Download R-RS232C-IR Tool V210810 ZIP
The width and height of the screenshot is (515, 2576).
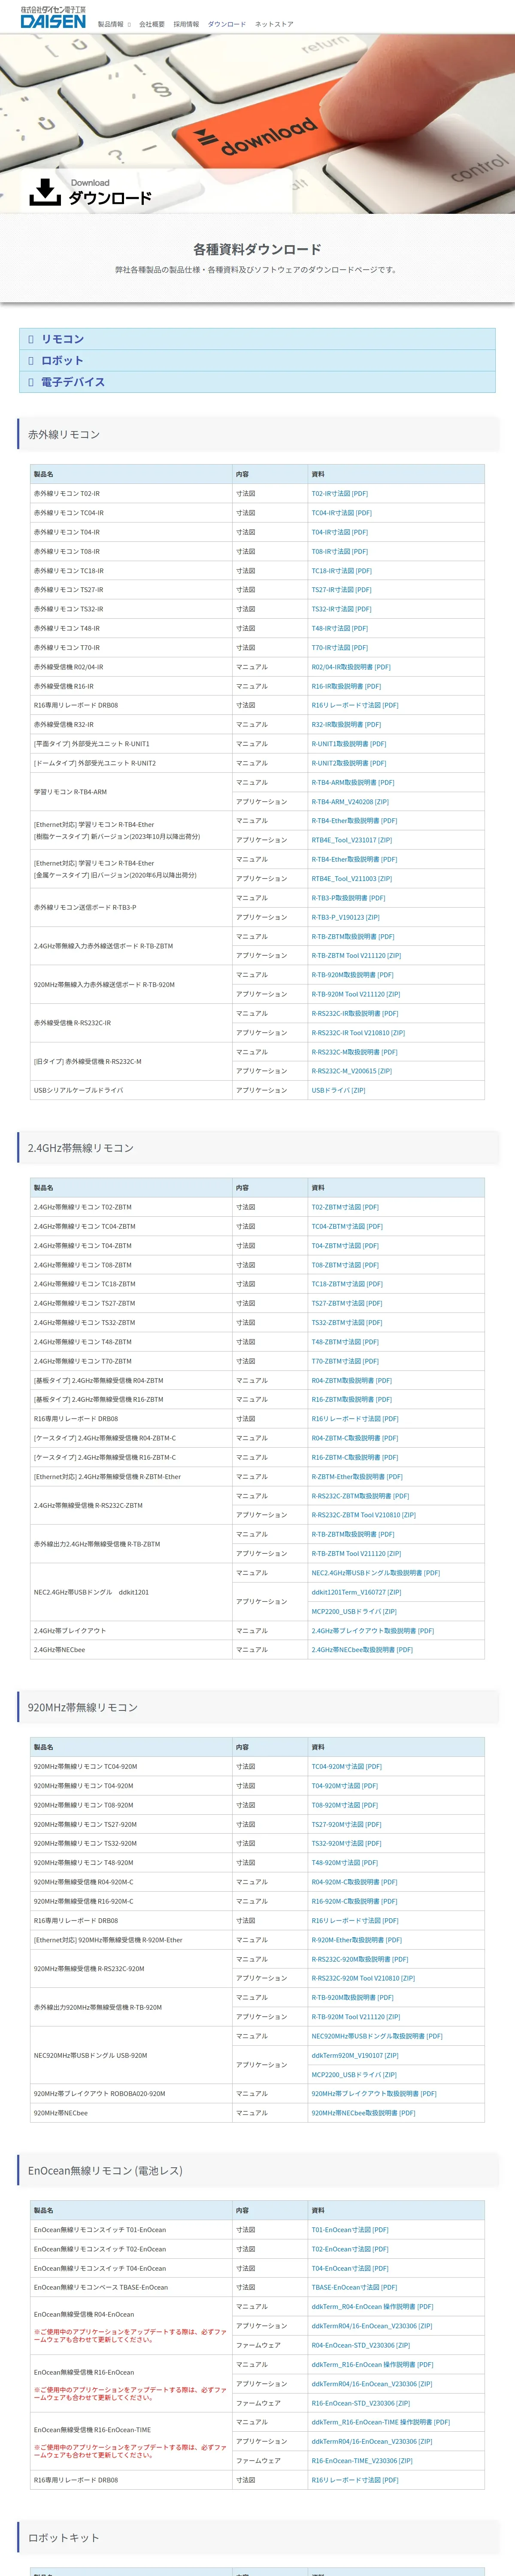tap(358, 1033)
